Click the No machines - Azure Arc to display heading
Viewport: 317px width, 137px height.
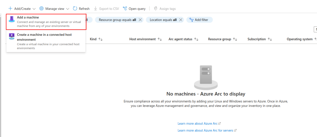206,94
